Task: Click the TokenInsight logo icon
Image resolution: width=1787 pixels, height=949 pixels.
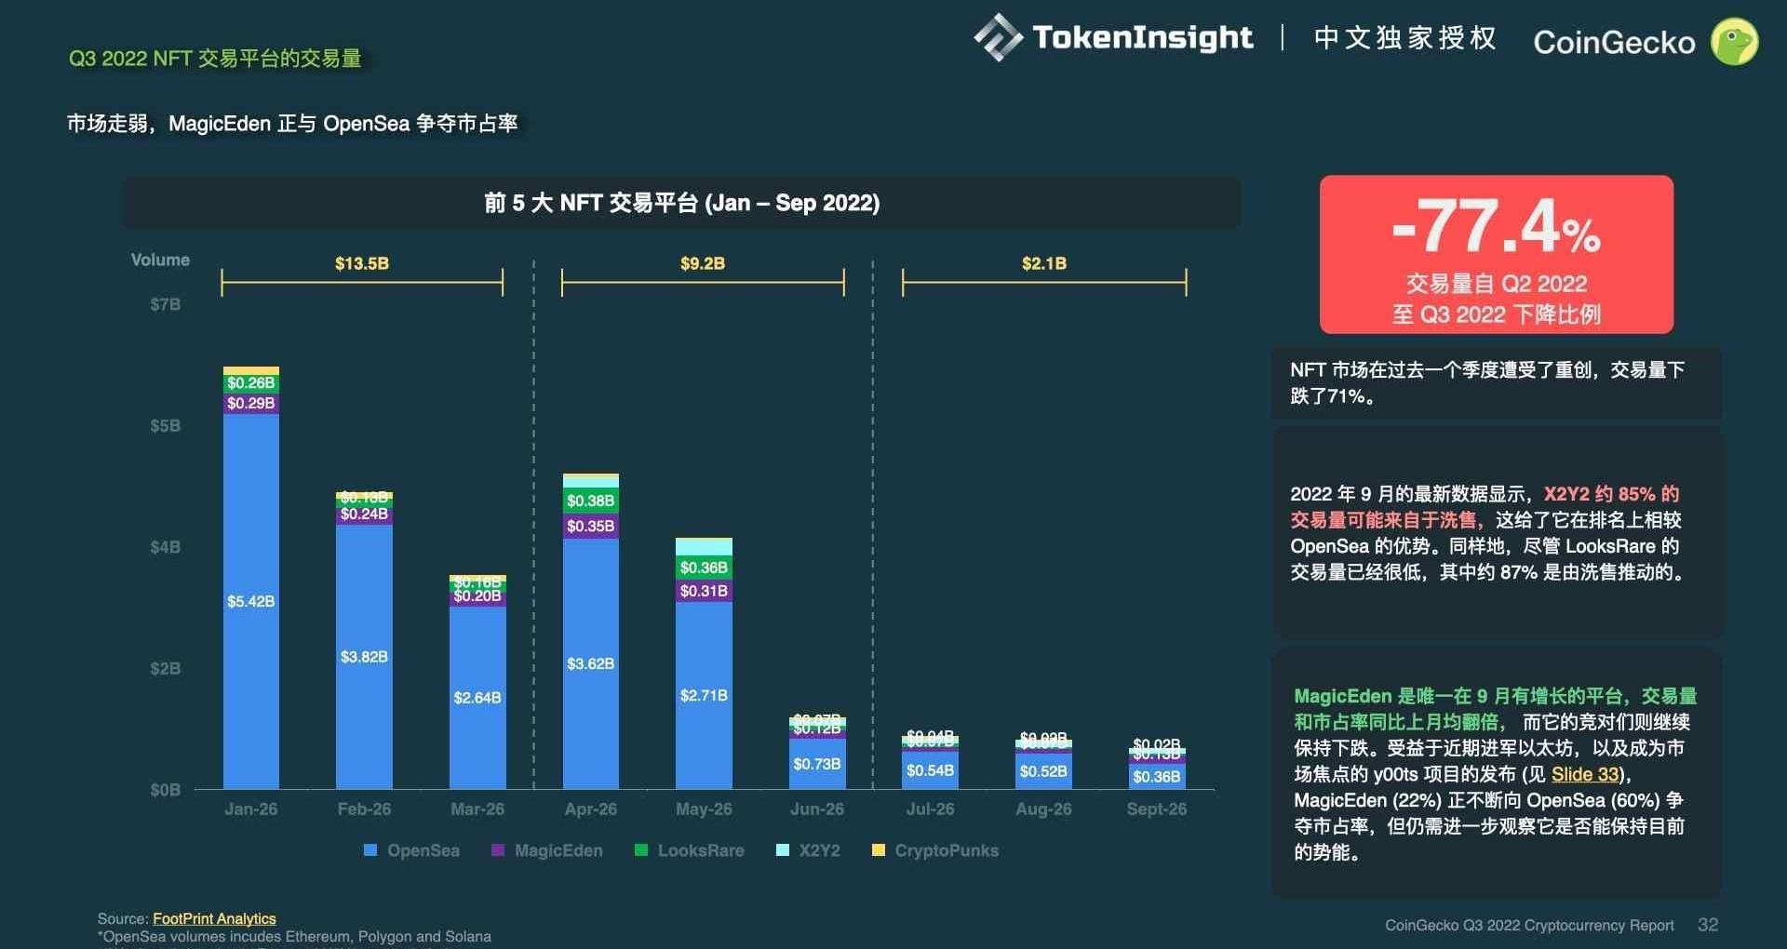Action: point(998,37)
